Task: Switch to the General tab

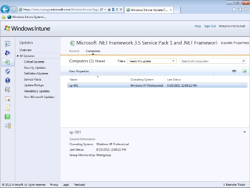Action: tap(74, 51)
